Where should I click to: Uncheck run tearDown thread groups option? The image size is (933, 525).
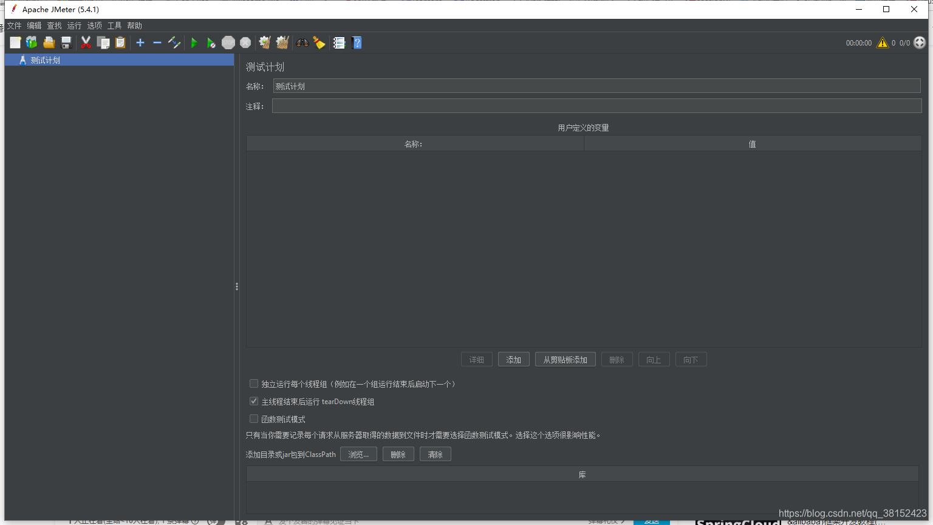[x=254, y=401]
